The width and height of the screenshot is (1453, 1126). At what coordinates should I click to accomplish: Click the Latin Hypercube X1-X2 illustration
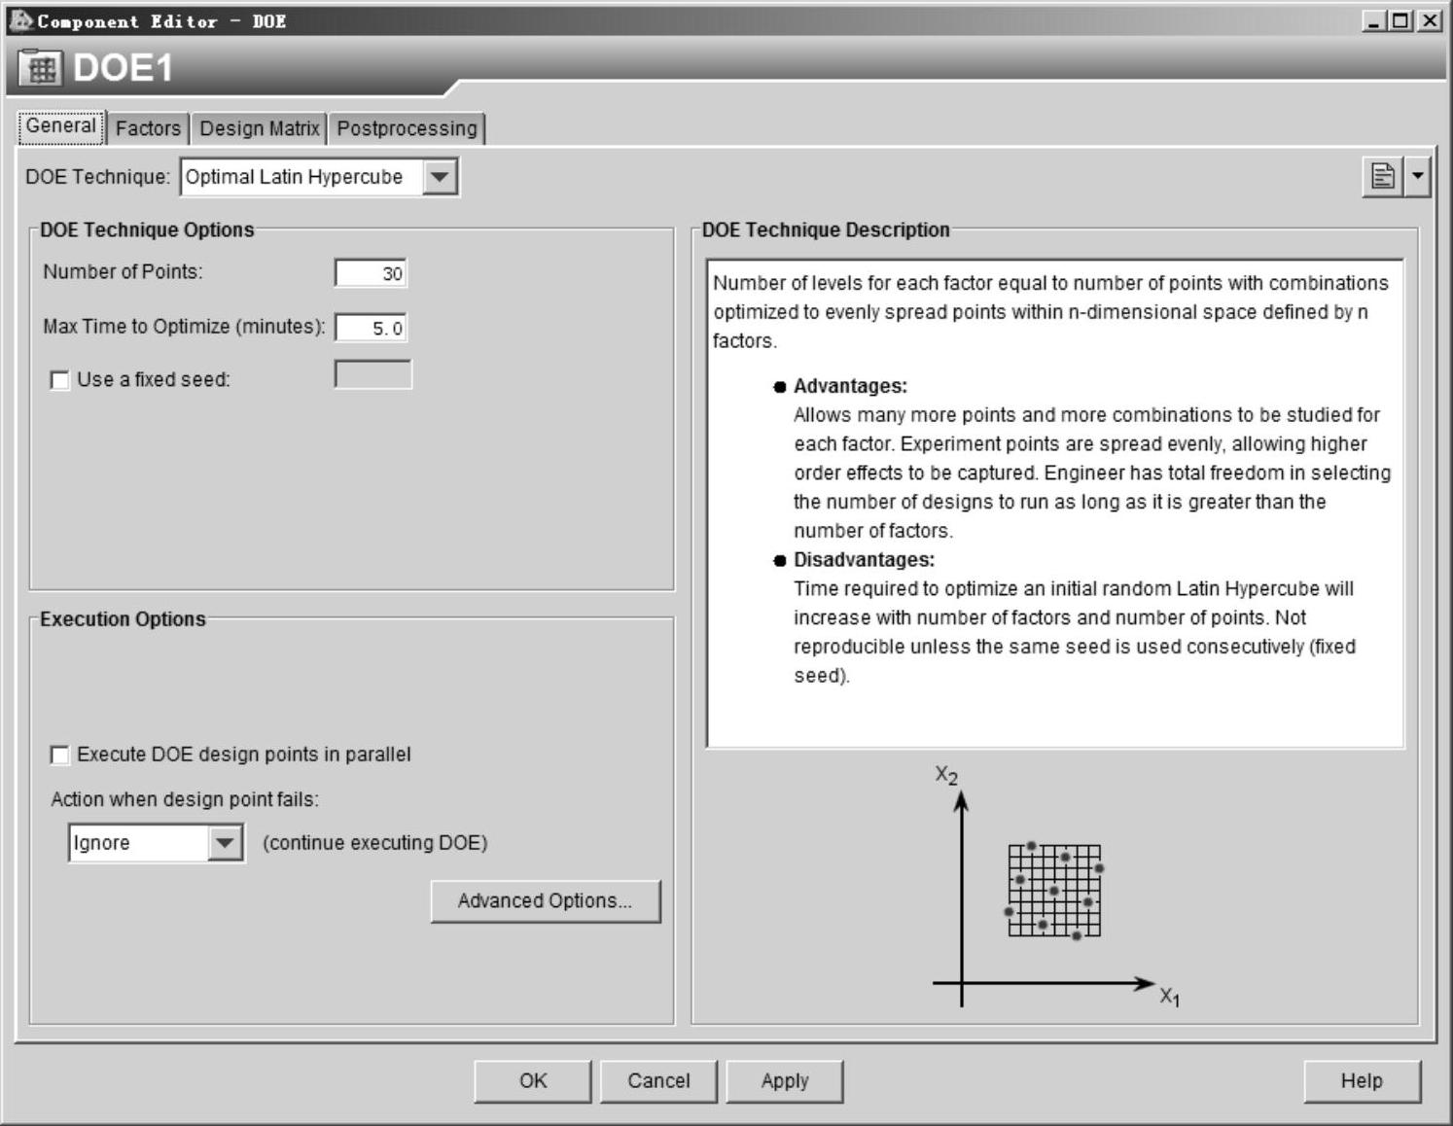click(1055, 887)
